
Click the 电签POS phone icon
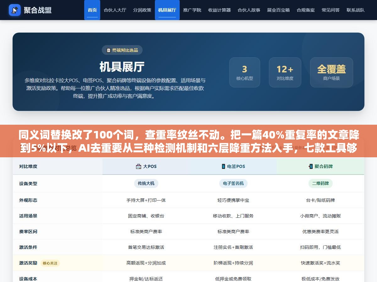[223, 166]
